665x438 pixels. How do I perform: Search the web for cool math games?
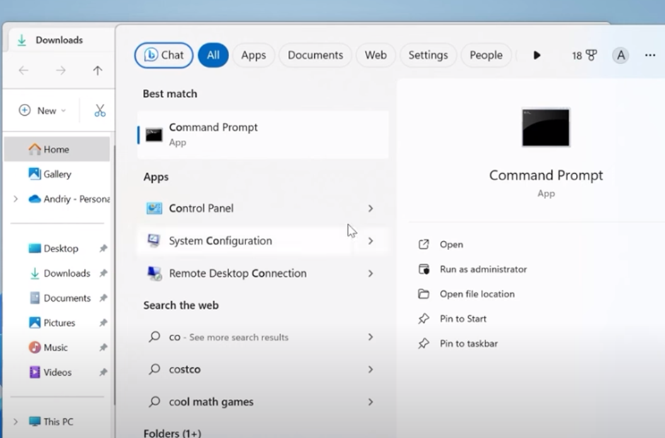tap(209, 401)
